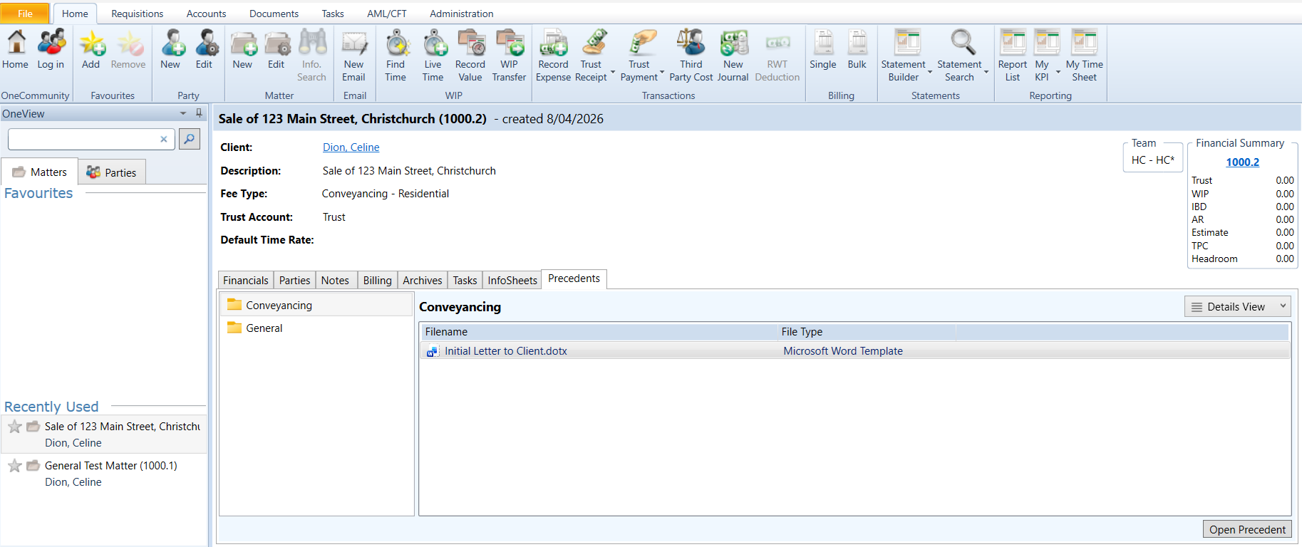This screenshot has width=1302, height=547.
Task: Create a New Matter from ribbon
Action: [x=242, y=50]
